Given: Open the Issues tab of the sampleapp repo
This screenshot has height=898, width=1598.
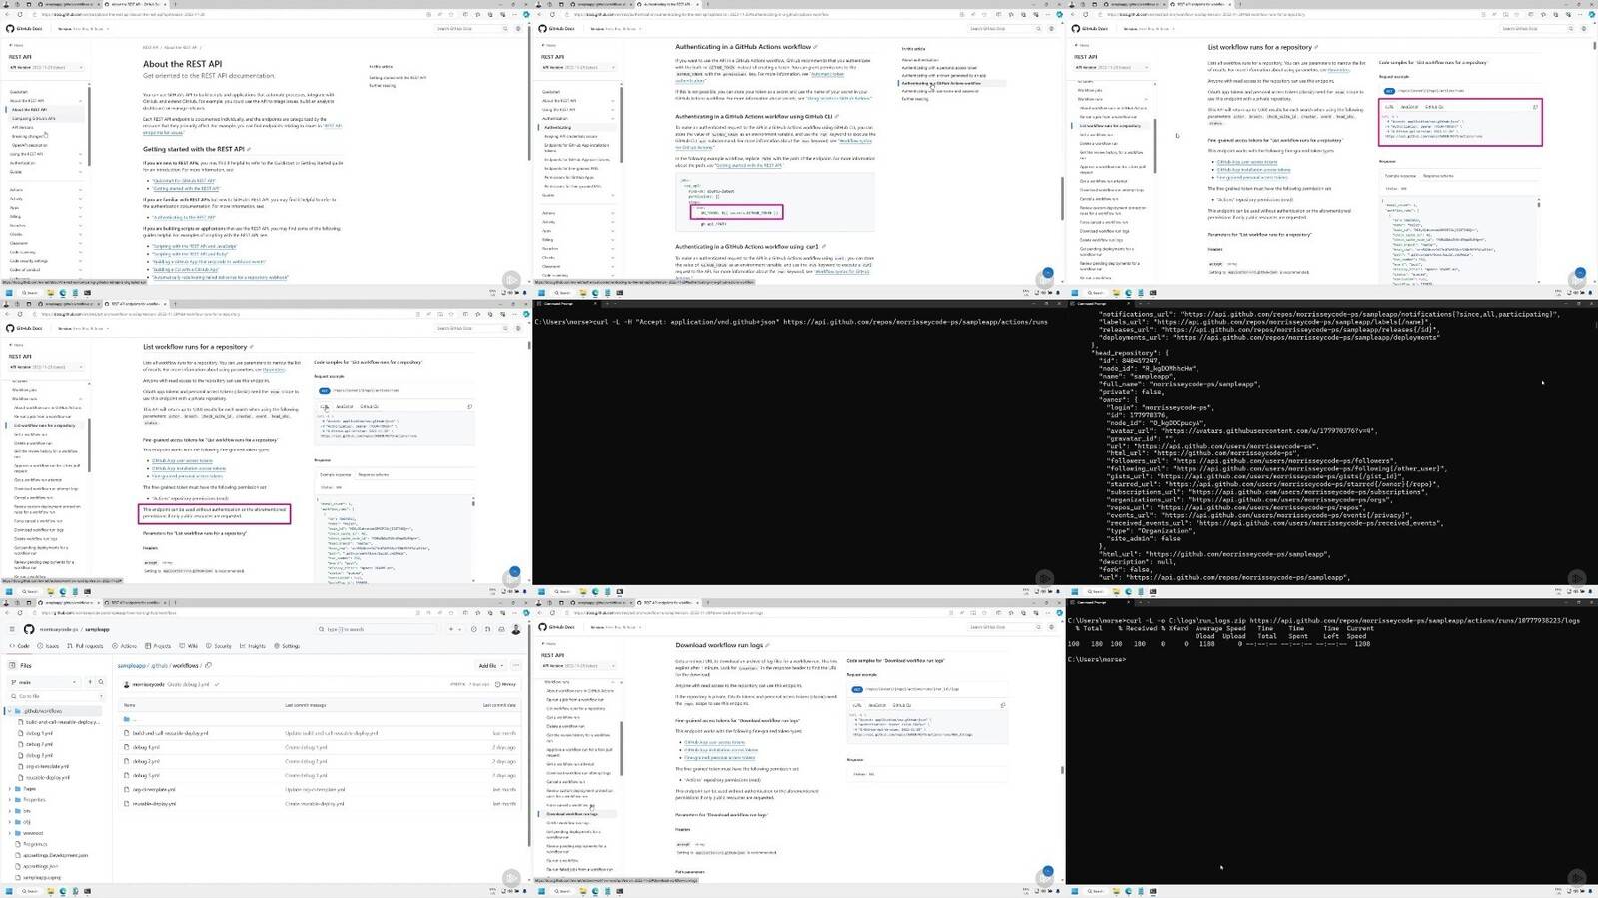Looking at the screenshot, I should [49, 646].
